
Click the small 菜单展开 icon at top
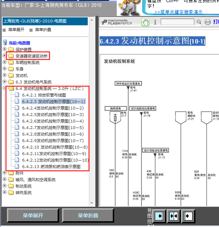(4, 30)
